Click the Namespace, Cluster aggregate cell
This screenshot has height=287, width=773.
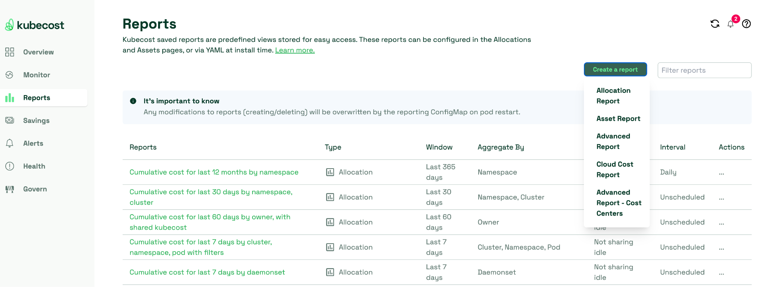(511, 197)
